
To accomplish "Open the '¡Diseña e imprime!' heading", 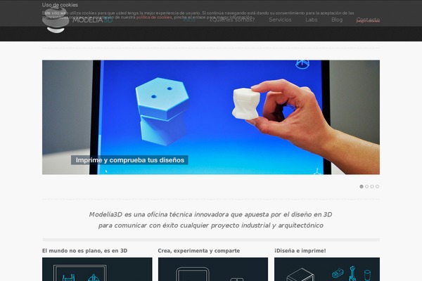I will click(x=300, y=251).
